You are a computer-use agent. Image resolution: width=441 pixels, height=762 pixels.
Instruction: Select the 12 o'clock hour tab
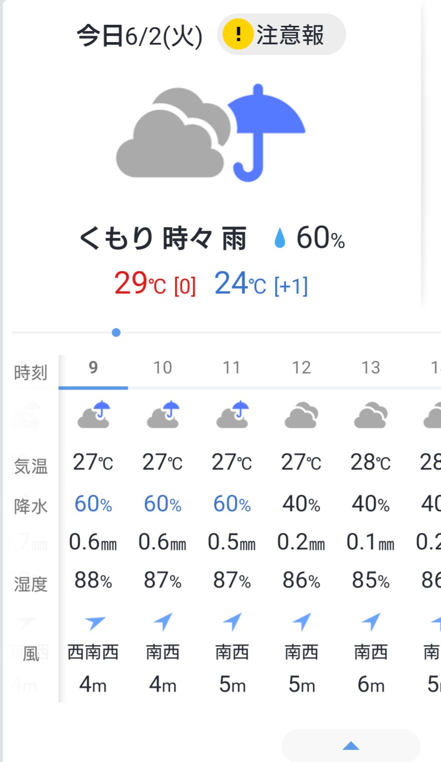301,368
